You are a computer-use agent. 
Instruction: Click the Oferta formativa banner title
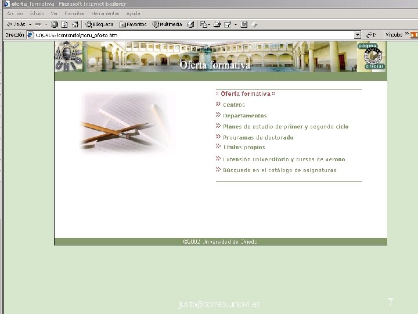click(215, 65)
